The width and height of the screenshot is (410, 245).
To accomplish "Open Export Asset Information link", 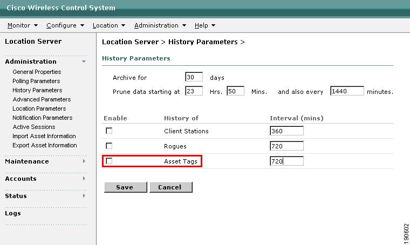I will (x=45, y=145).
